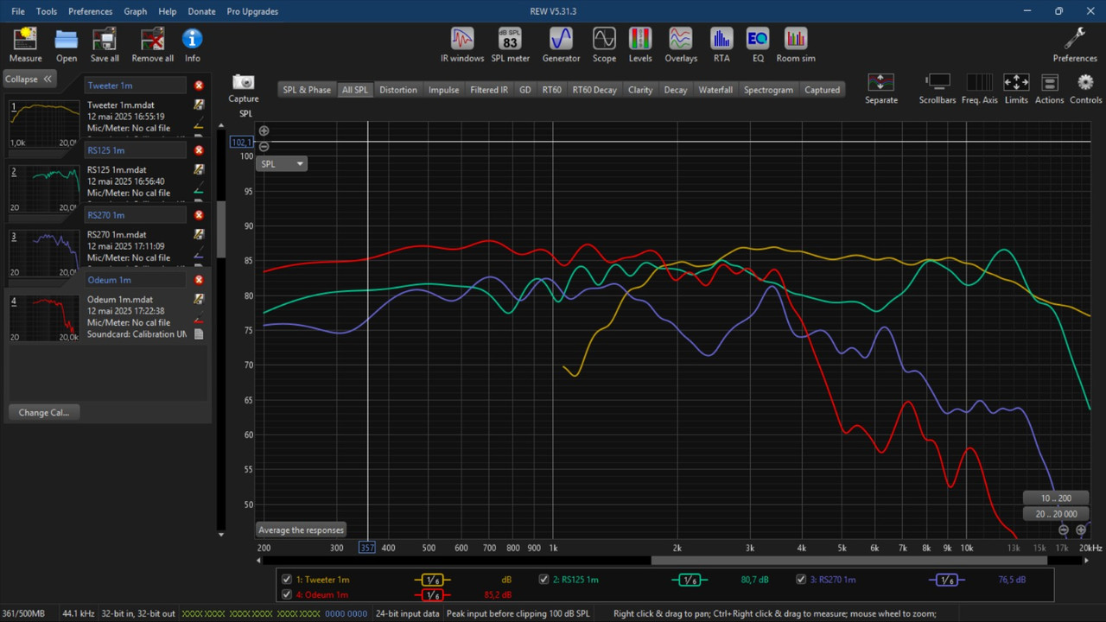The width and height of the screenshot is (1106, 622).
Task: Click the Odeum soundcard calibration file icon
Action: click(x=199, y=334)
